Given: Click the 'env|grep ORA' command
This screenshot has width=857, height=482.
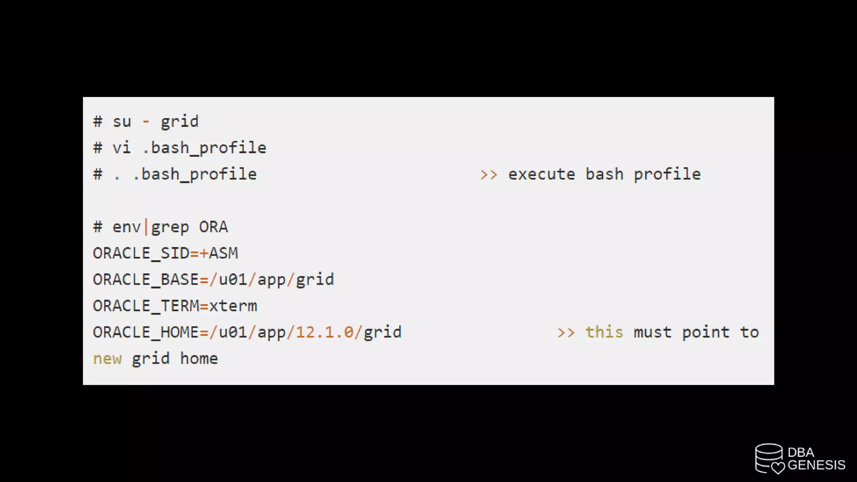Looking at the screenshot, I should coord(160,227).
